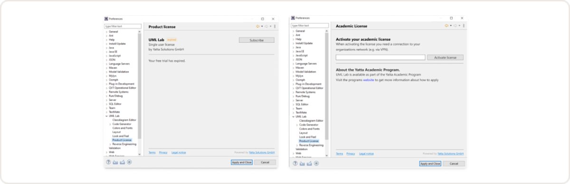Image resolution: width=570 pixels, height=184 pixels.
Task: Open Yatta Solutions GmbH link in Academic License window
Action: coord(451,154)
